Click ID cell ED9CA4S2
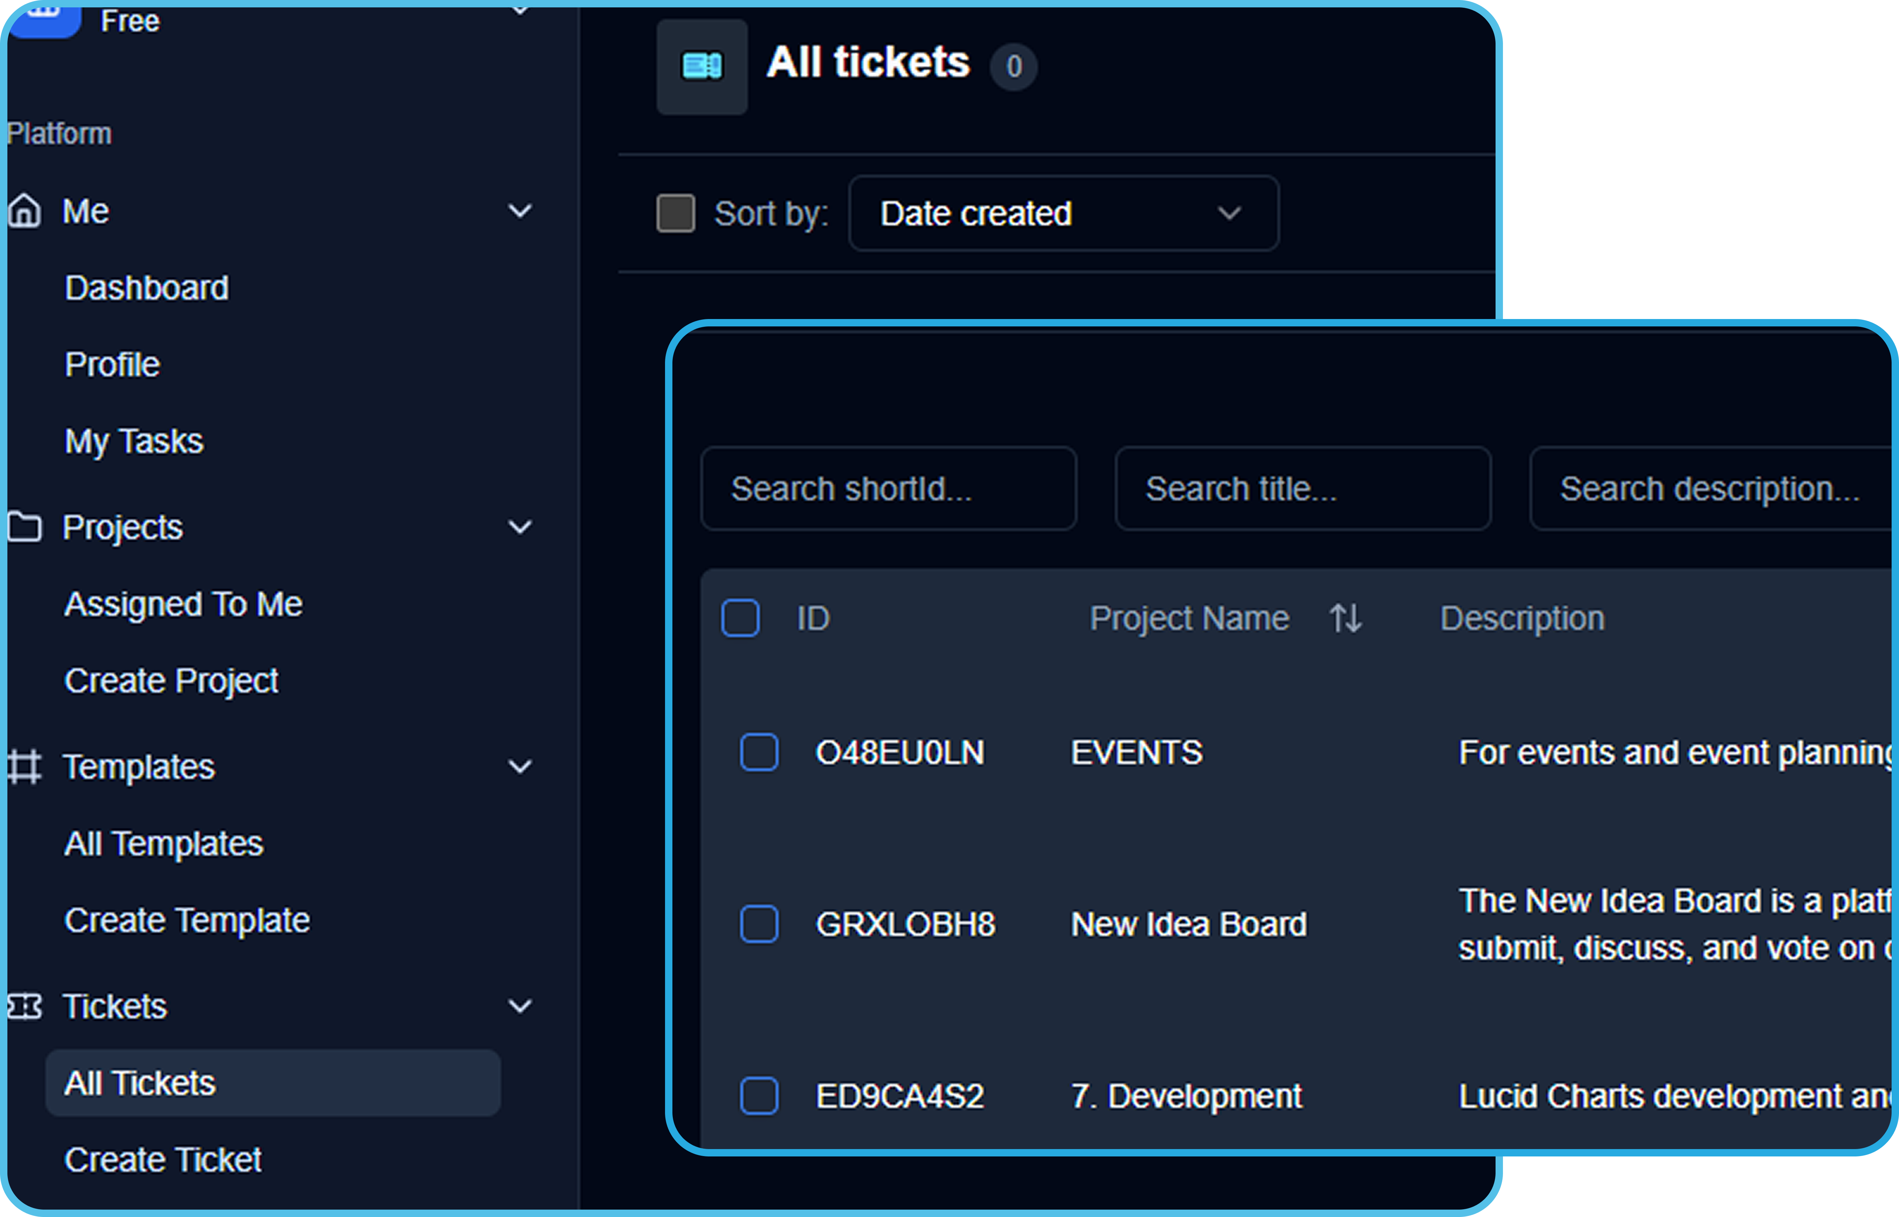This screenshot has width=1899, height=1217. (x=900, y=1096)
